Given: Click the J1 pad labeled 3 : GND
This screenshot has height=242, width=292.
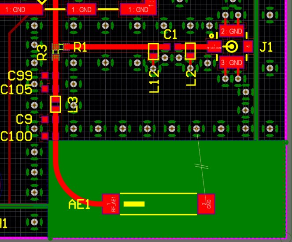Looking at the screenshot, I should click(x=232, y=63).
